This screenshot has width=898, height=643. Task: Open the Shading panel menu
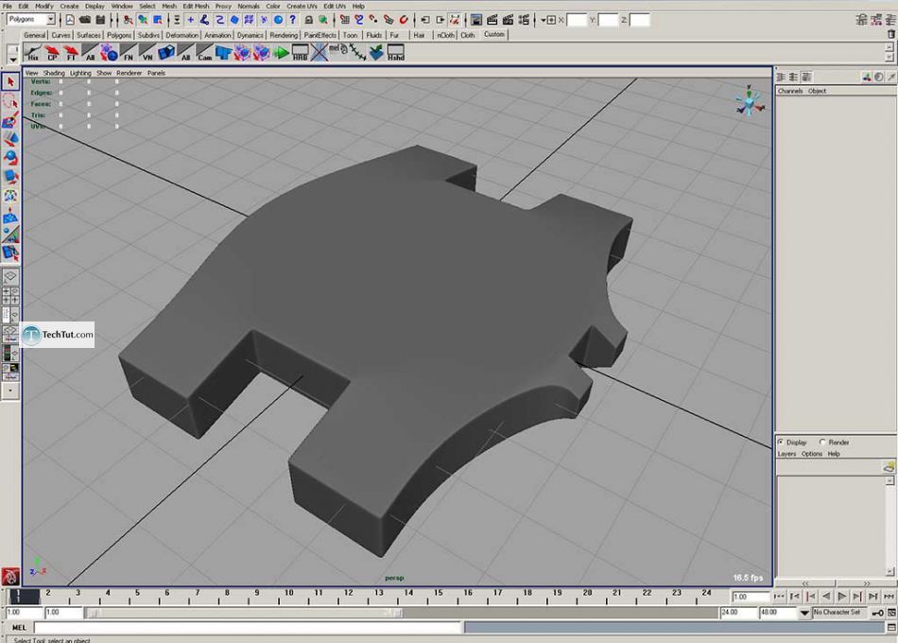[x=54, y=73]
